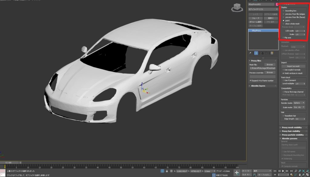Open the Render mode Sphere dropdown
This screenshot has height=177, width=310.
(299, 103)
